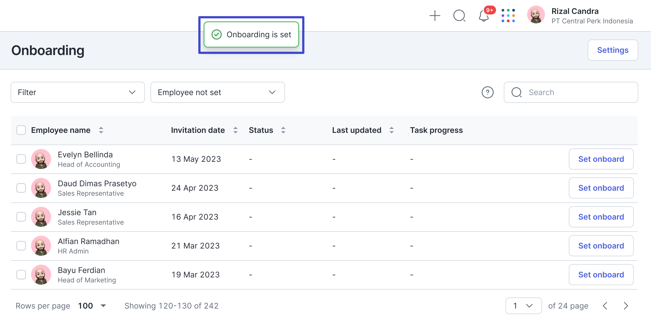Screen dimensions: 651x328
Task: Click the question mark help icon
Action: (x=487, y=92)
